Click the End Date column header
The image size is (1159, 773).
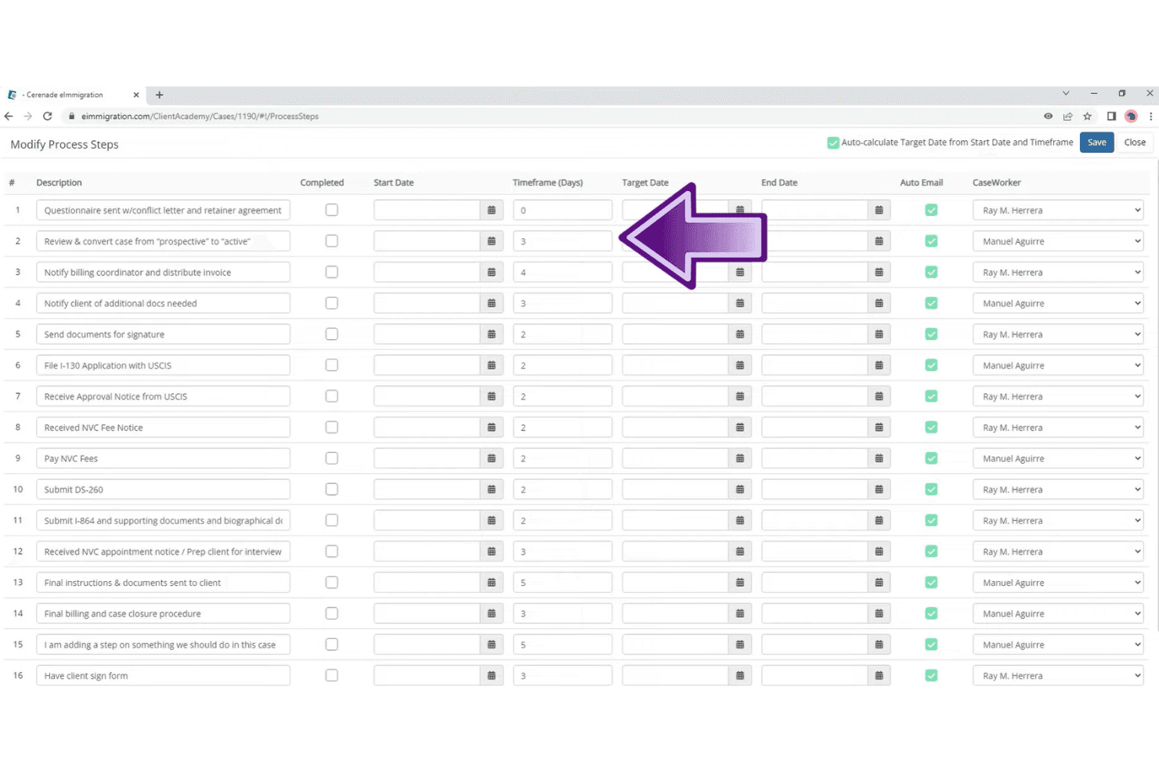[779, 182]
